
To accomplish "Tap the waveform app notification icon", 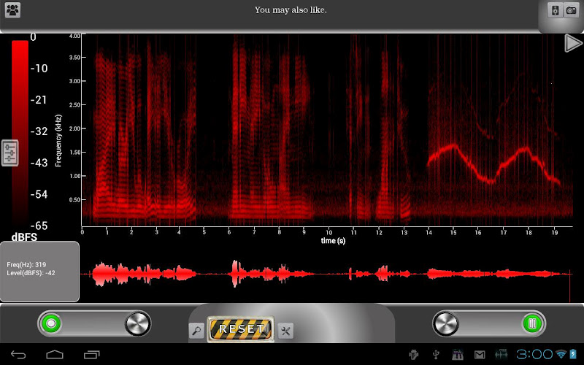I will pos(501,354).
